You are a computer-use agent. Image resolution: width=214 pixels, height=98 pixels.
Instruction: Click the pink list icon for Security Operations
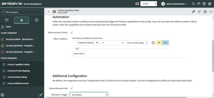2,52
